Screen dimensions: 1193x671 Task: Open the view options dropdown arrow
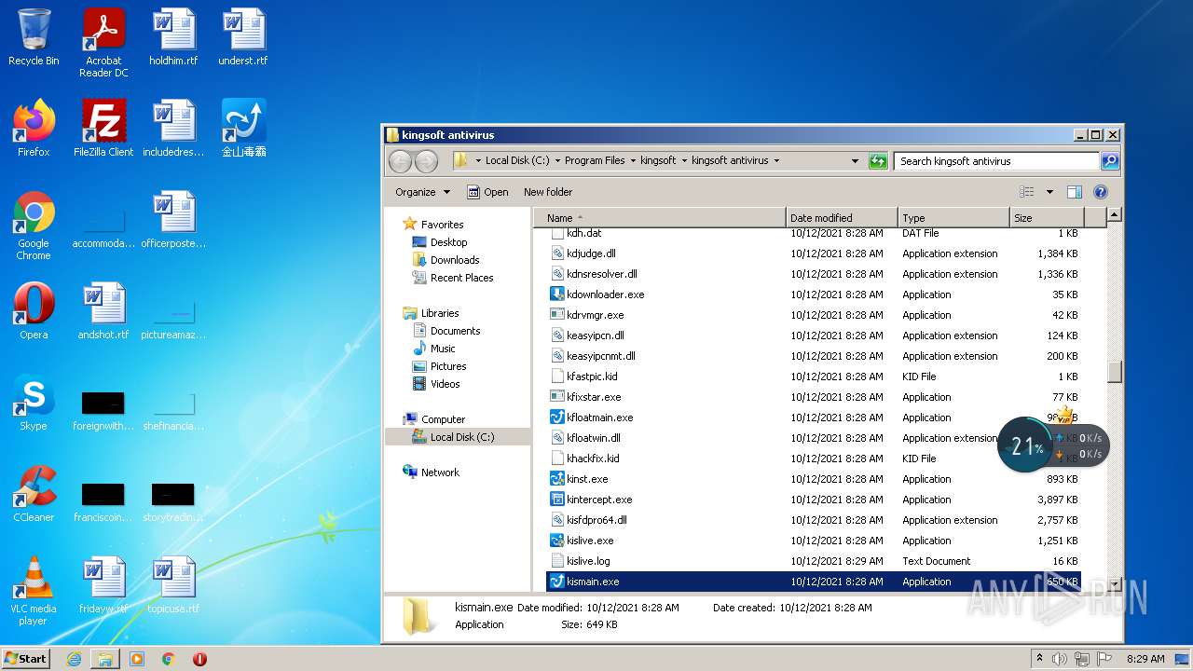point(1049,192)
